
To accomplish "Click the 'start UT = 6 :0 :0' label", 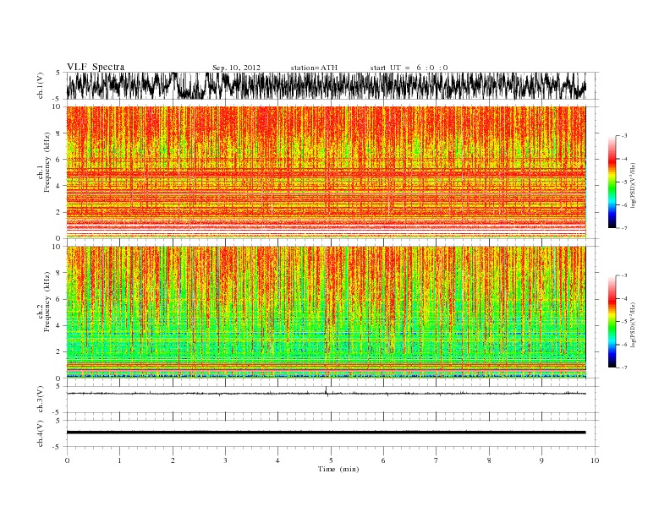I will coord(409,68).
